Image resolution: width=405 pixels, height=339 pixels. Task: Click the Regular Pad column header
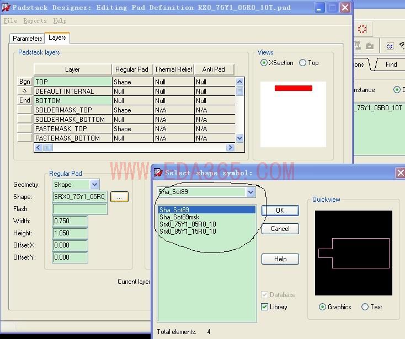(132, 69)
